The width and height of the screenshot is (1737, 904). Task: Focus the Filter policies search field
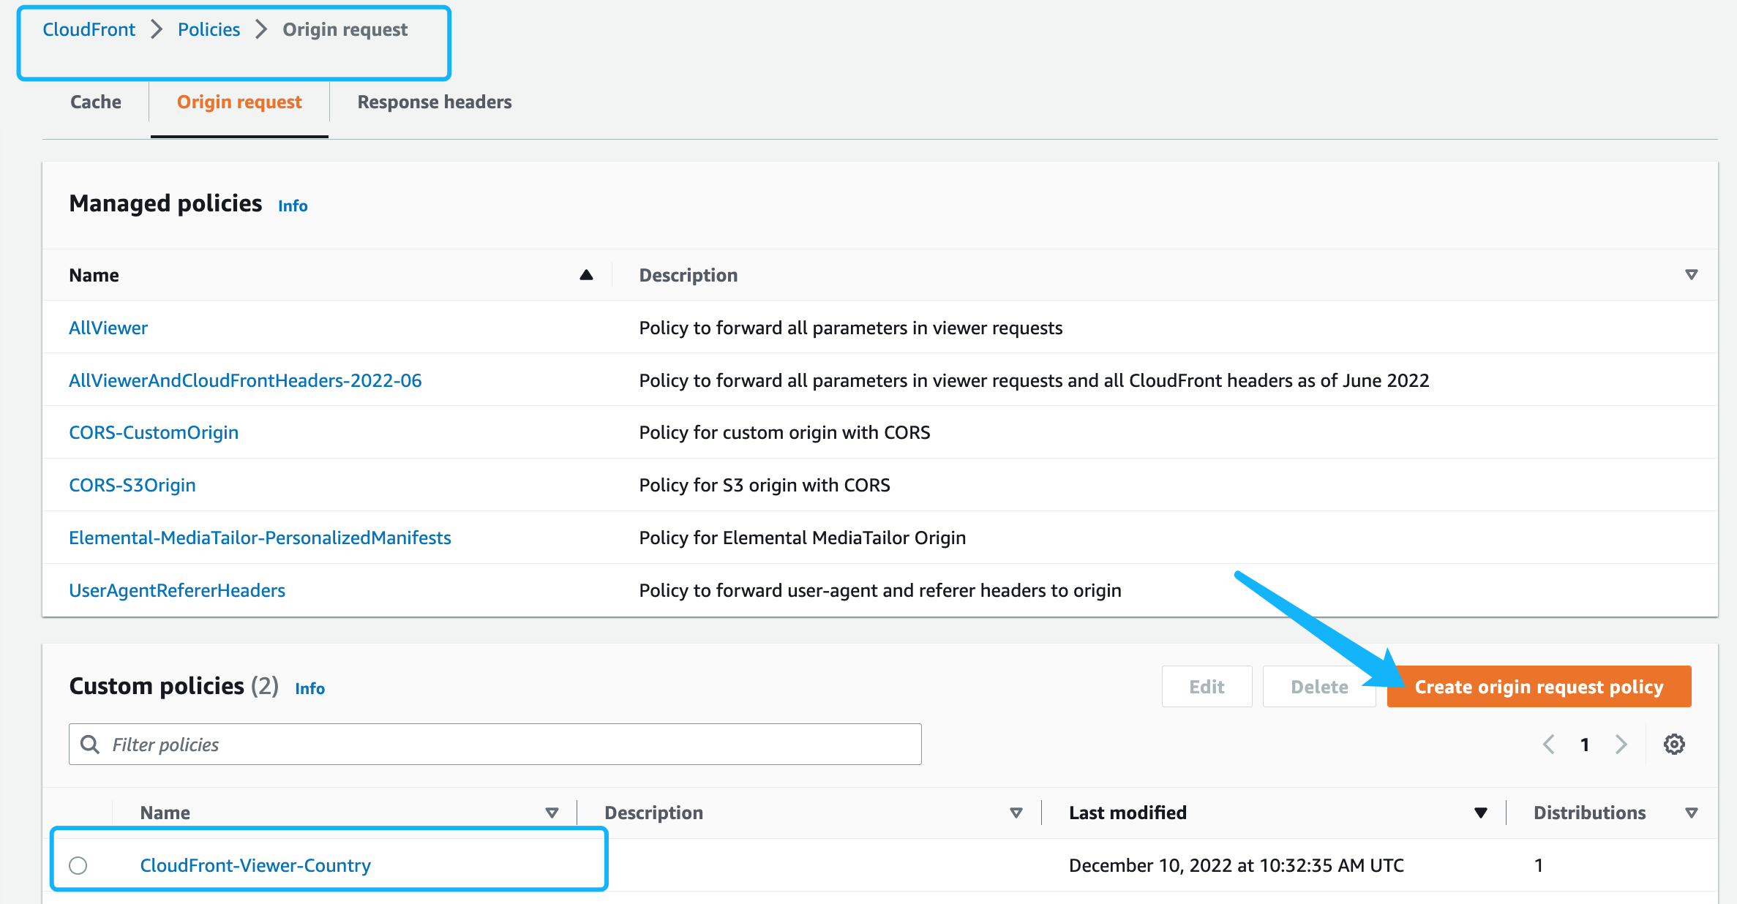point(512,745)
